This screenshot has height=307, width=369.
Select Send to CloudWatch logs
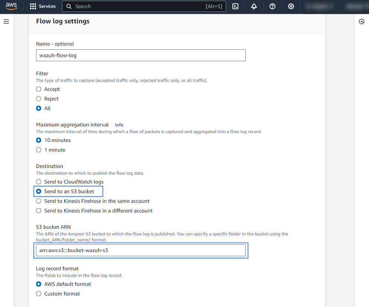click(x=39, y=182)
